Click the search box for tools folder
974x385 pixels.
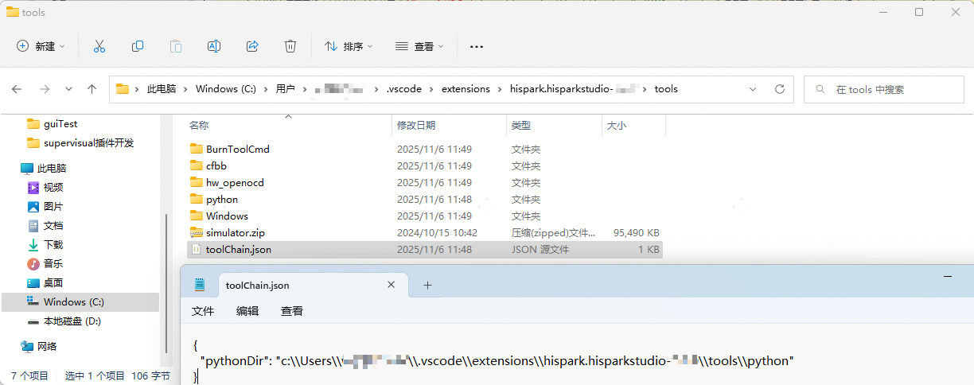click(883, 89)
